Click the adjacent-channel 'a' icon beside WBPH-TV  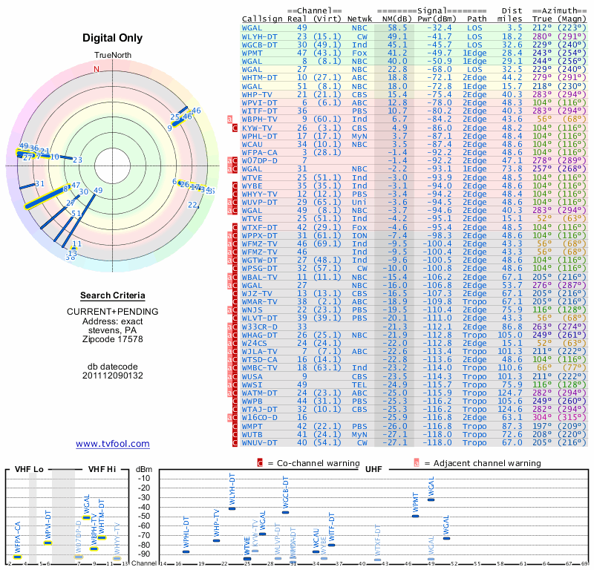click(229, 119)
